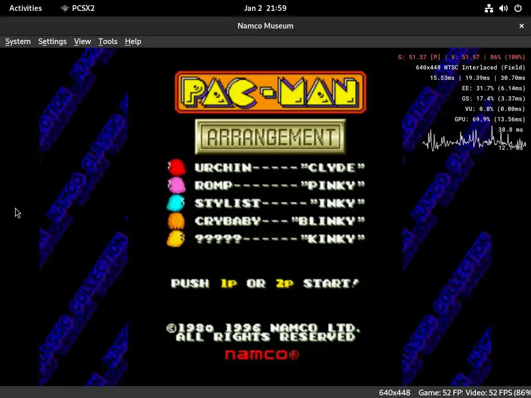The image size is (531, 398).
Task: Click the Namco Museum window title
Action: click(265, 26)
